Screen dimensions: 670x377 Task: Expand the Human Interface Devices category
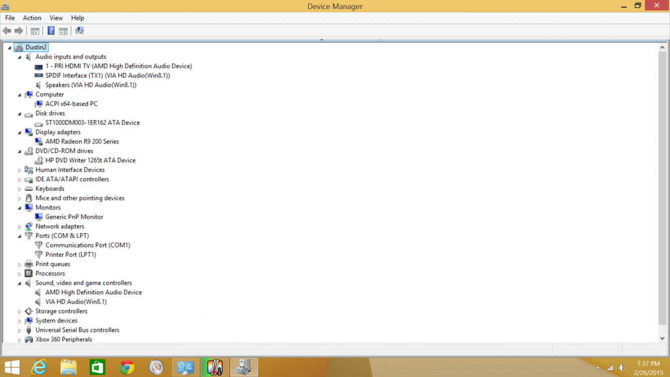(x=20, y=170)
